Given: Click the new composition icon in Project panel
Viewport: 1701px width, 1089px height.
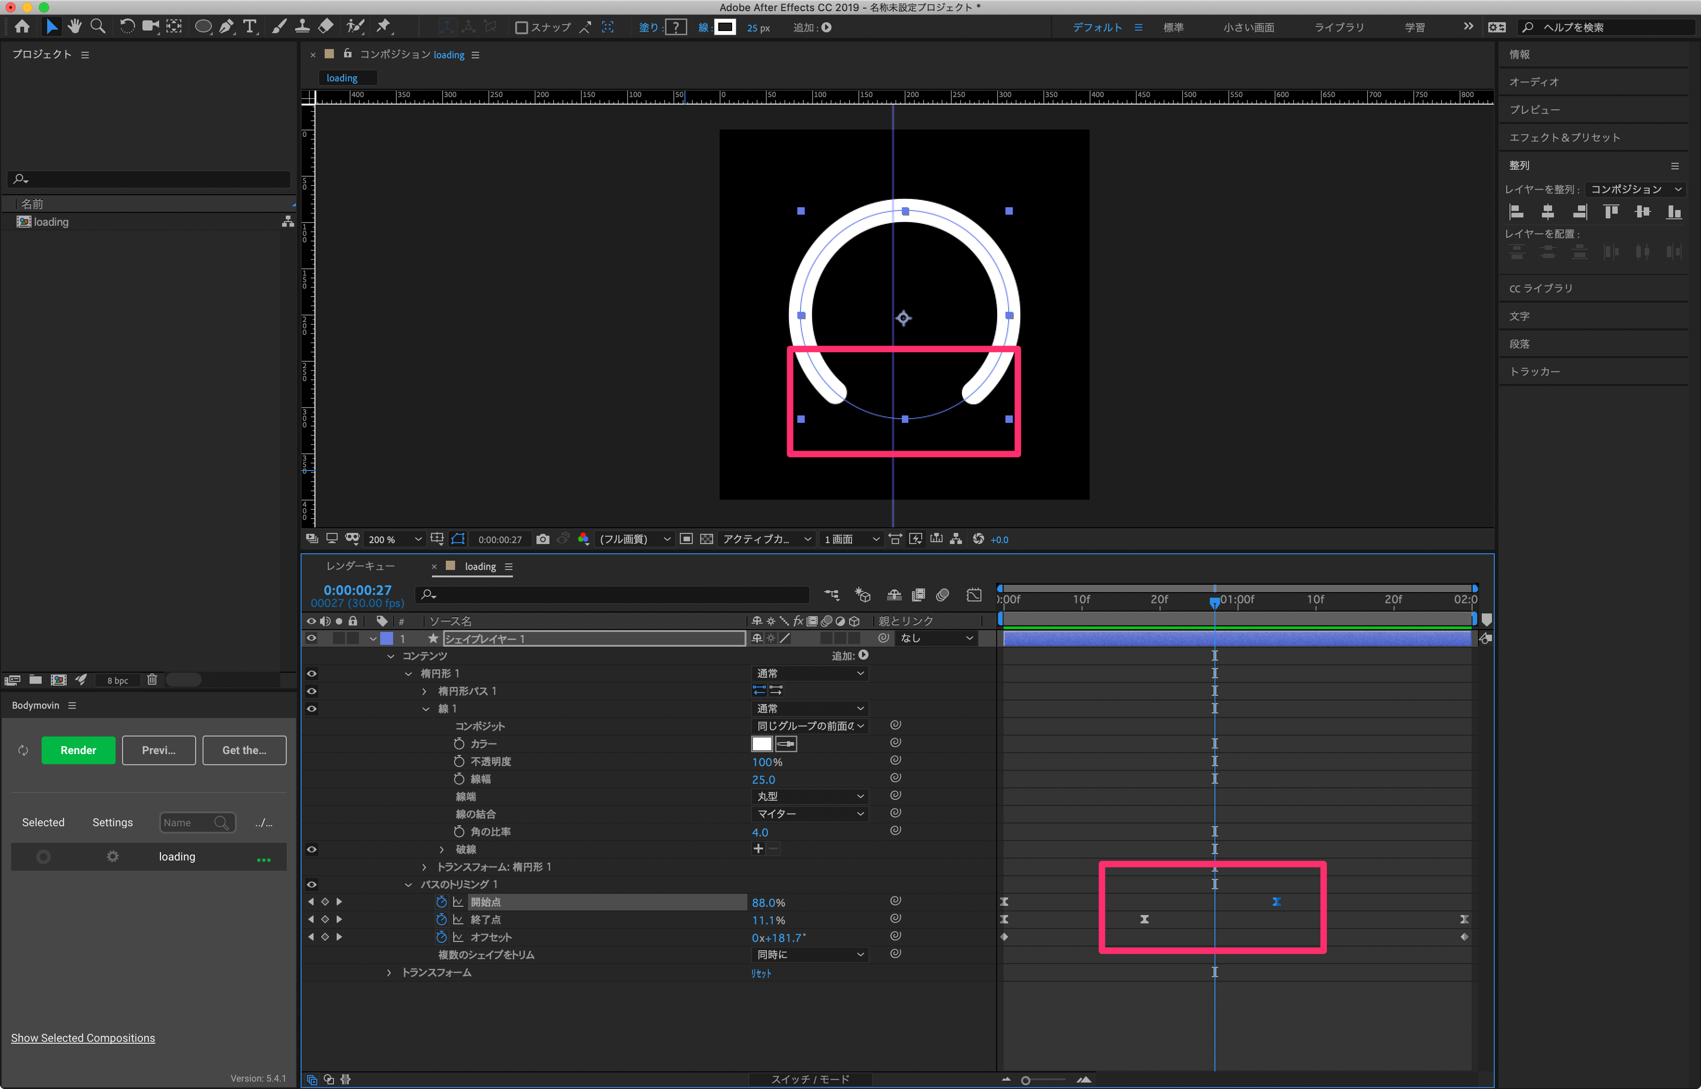Looking at the screenshot, I should tap(59, 680).
